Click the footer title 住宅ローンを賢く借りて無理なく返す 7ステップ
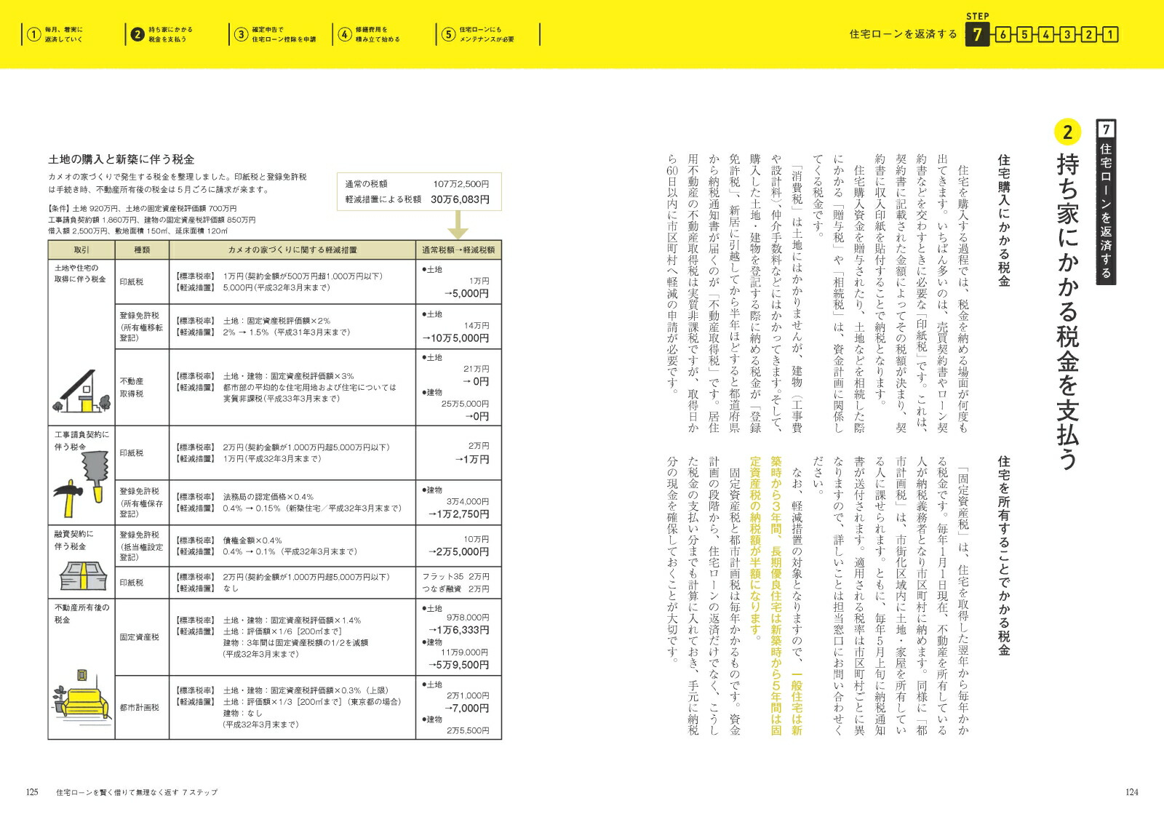The height and width of the screenshot is (822, 1164). tap(137, 792)
